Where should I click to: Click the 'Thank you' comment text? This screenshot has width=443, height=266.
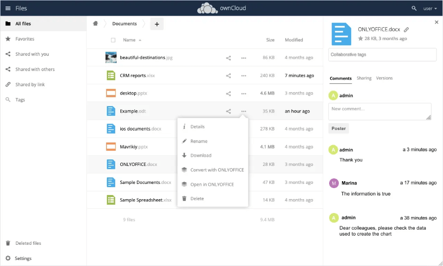click(x=351, y=160)
